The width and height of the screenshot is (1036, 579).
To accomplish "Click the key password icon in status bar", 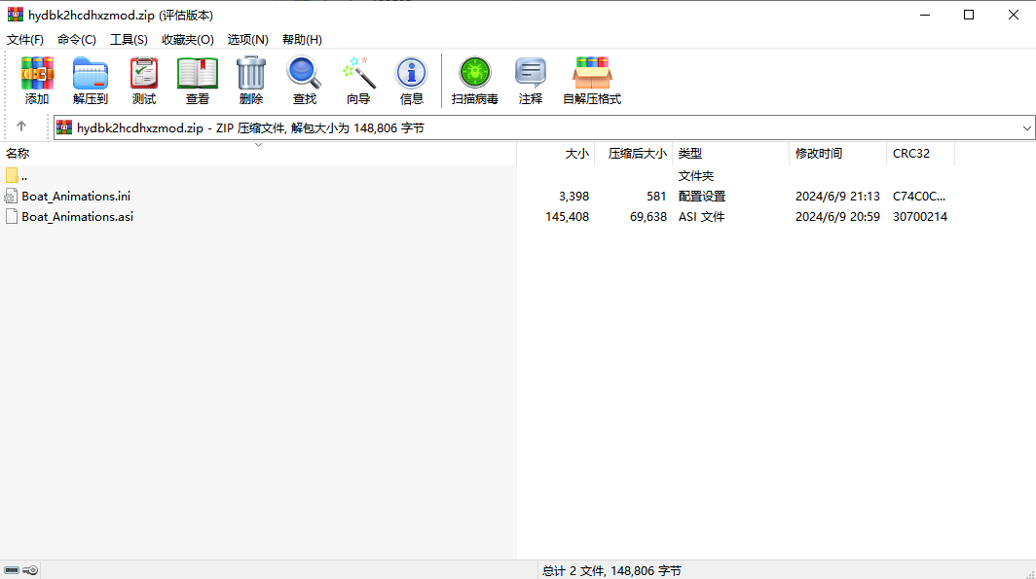I will click(30, 570).
